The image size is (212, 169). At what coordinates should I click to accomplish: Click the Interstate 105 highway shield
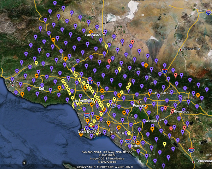pyautogui.click(x=87, y=115)
